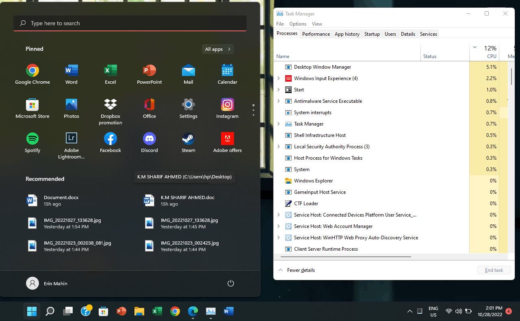This screenshot has width=520, height=321.
Task: Open Task Manager View menu
Action: point(317,24)
